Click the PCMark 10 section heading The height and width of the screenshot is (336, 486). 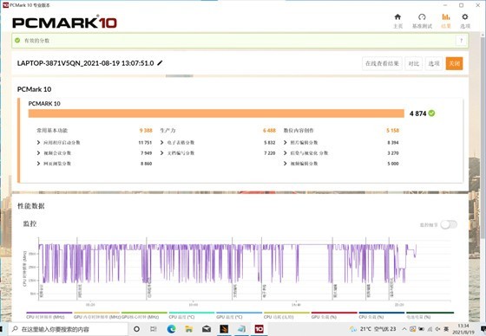(x=34, y=89)
